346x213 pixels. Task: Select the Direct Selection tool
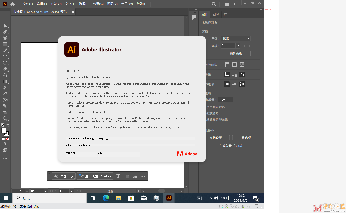pos(5,26)
